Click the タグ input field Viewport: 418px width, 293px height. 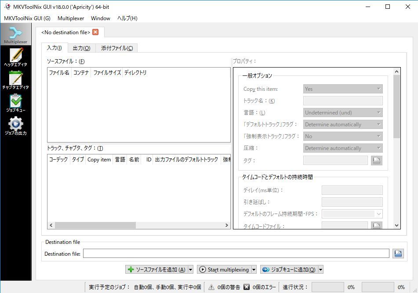click(335, 161)
